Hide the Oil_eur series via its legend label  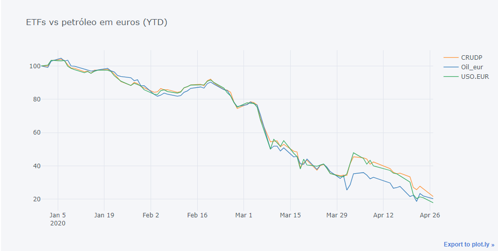tap(472, 67)
